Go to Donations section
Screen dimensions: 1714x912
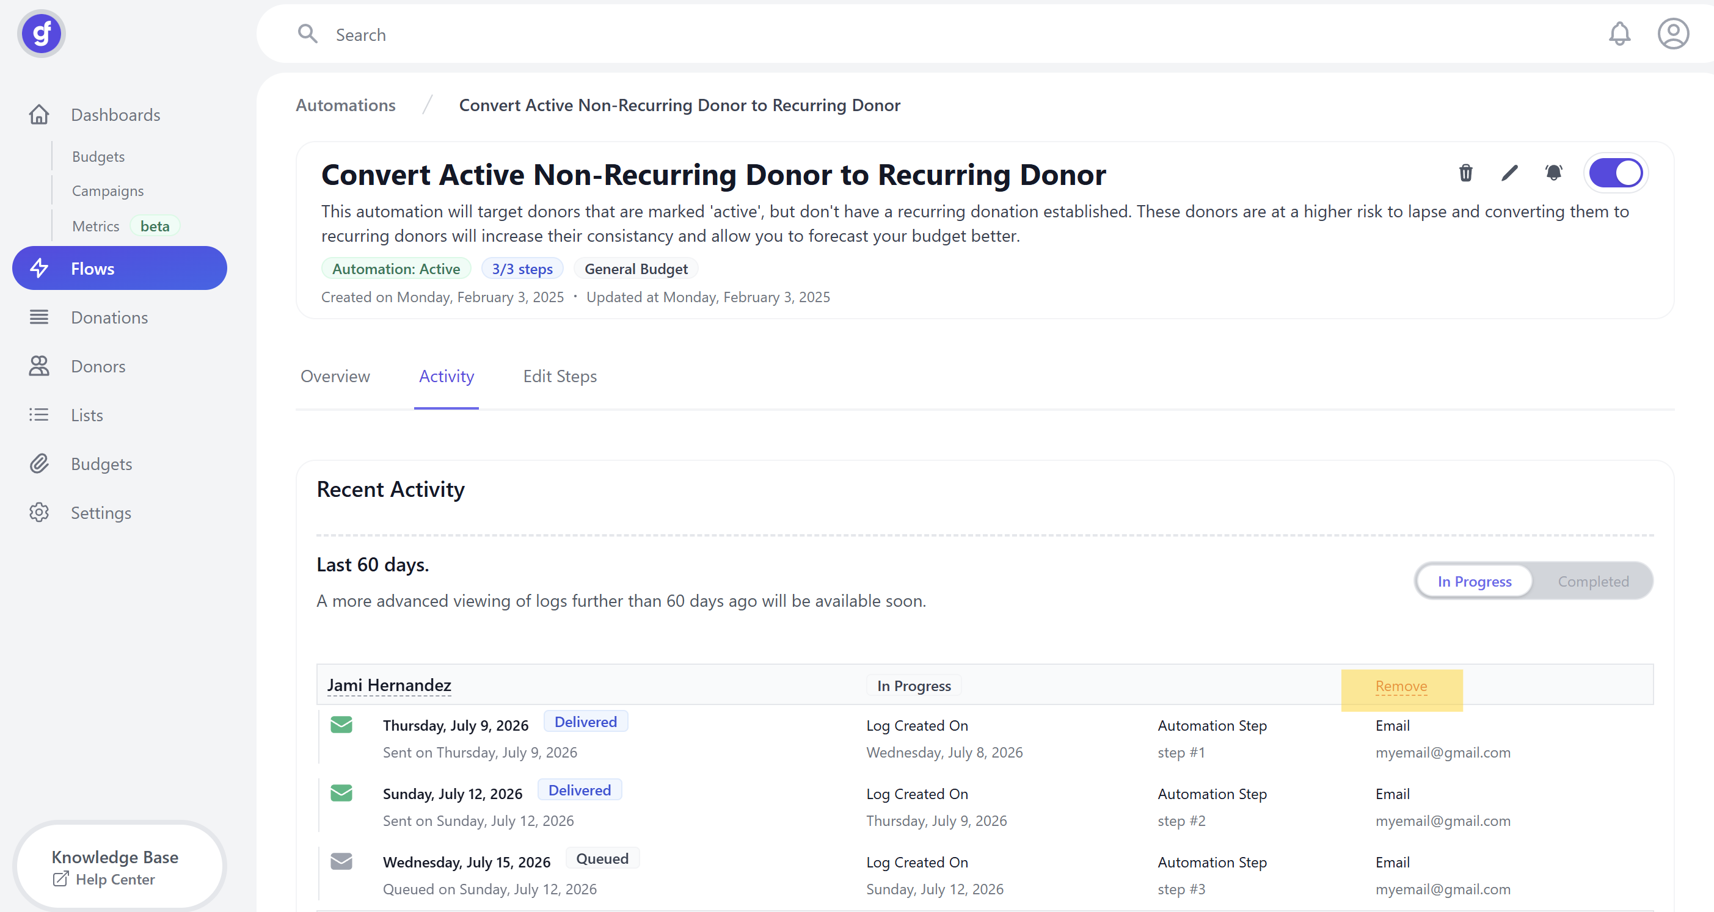click(x=110, y=318)
